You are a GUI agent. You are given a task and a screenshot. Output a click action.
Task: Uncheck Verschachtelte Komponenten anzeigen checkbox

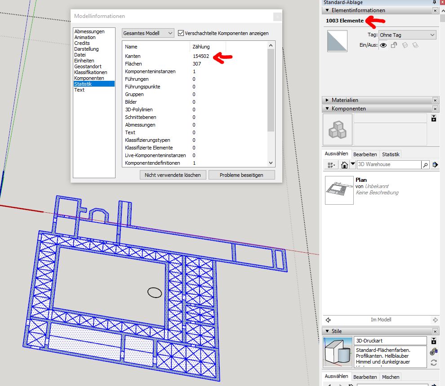point(181,33)
